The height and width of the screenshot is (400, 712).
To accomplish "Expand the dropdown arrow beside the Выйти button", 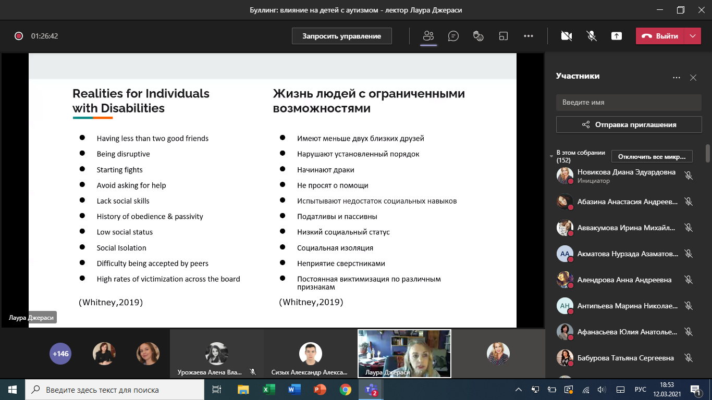I will coord(692,36).
